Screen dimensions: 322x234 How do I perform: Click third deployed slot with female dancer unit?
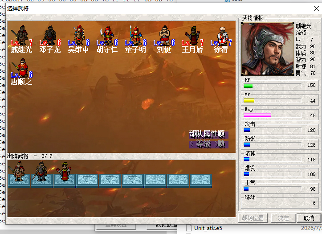65,175
